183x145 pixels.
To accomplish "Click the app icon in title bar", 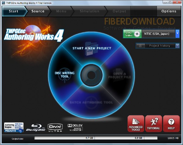I will coord(3,3).
